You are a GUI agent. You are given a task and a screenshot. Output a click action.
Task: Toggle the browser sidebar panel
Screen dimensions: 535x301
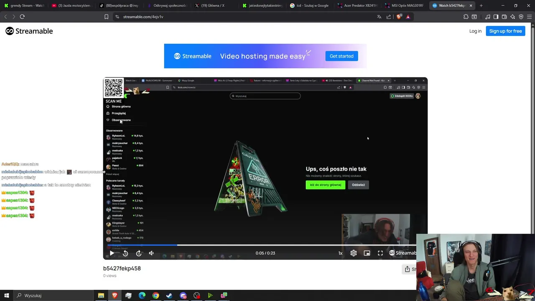[496, 17]
